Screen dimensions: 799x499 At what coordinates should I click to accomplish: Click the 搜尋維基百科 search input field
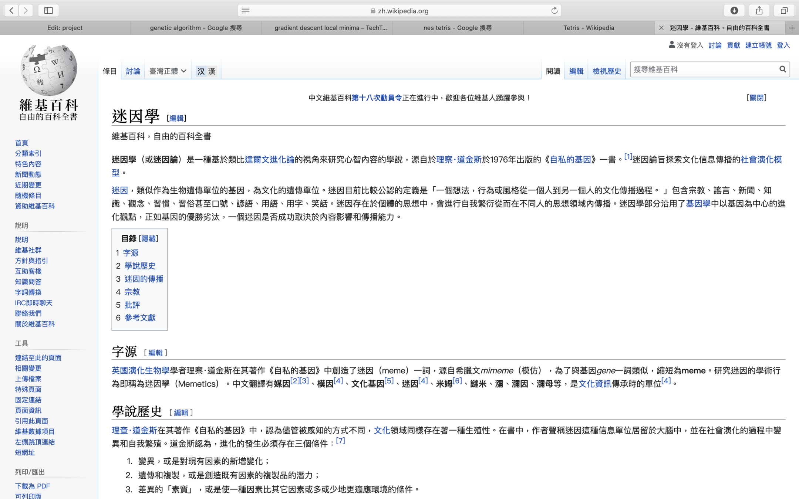tap(703, 69)
